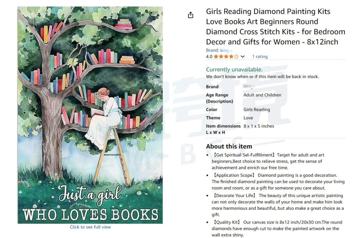This screenshot has width=354, height=238.
Task: Click the Girls Reading Diamond Painting Kits title
Action: coord(275,27)
